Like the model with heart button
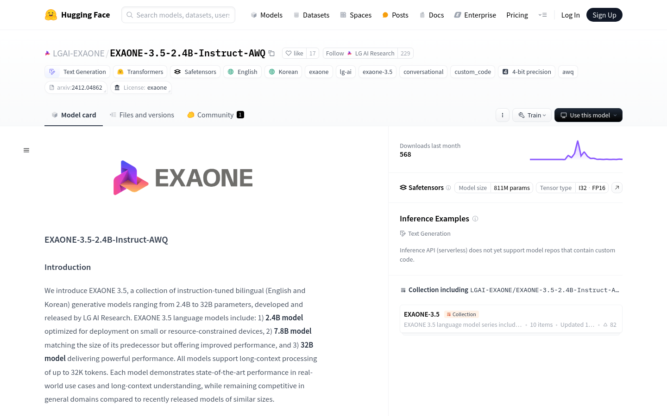The image size is (667, 416). (x=294, y=53)
